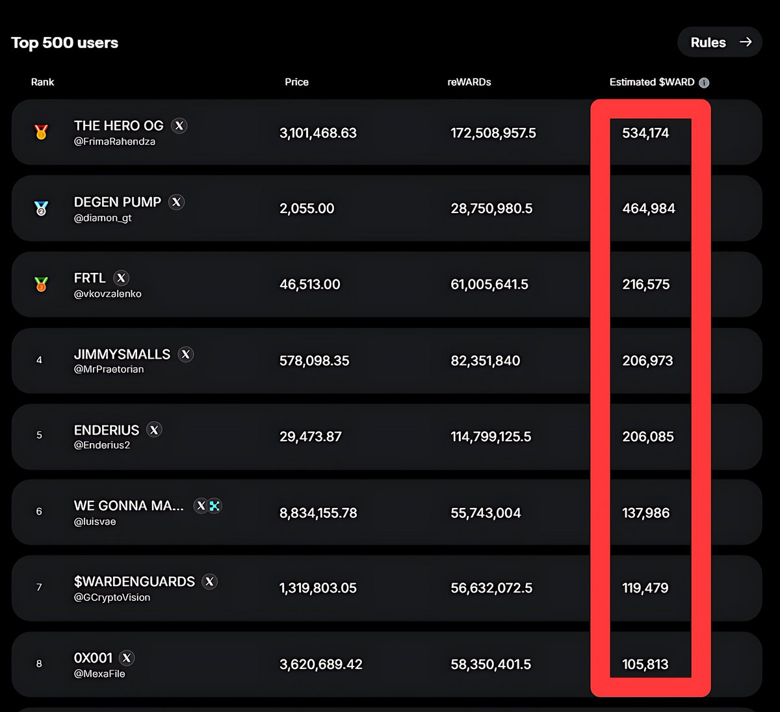The image size is (780, 712).
Task: Open the @vkovzalenko handle
Action: [108, 294]
